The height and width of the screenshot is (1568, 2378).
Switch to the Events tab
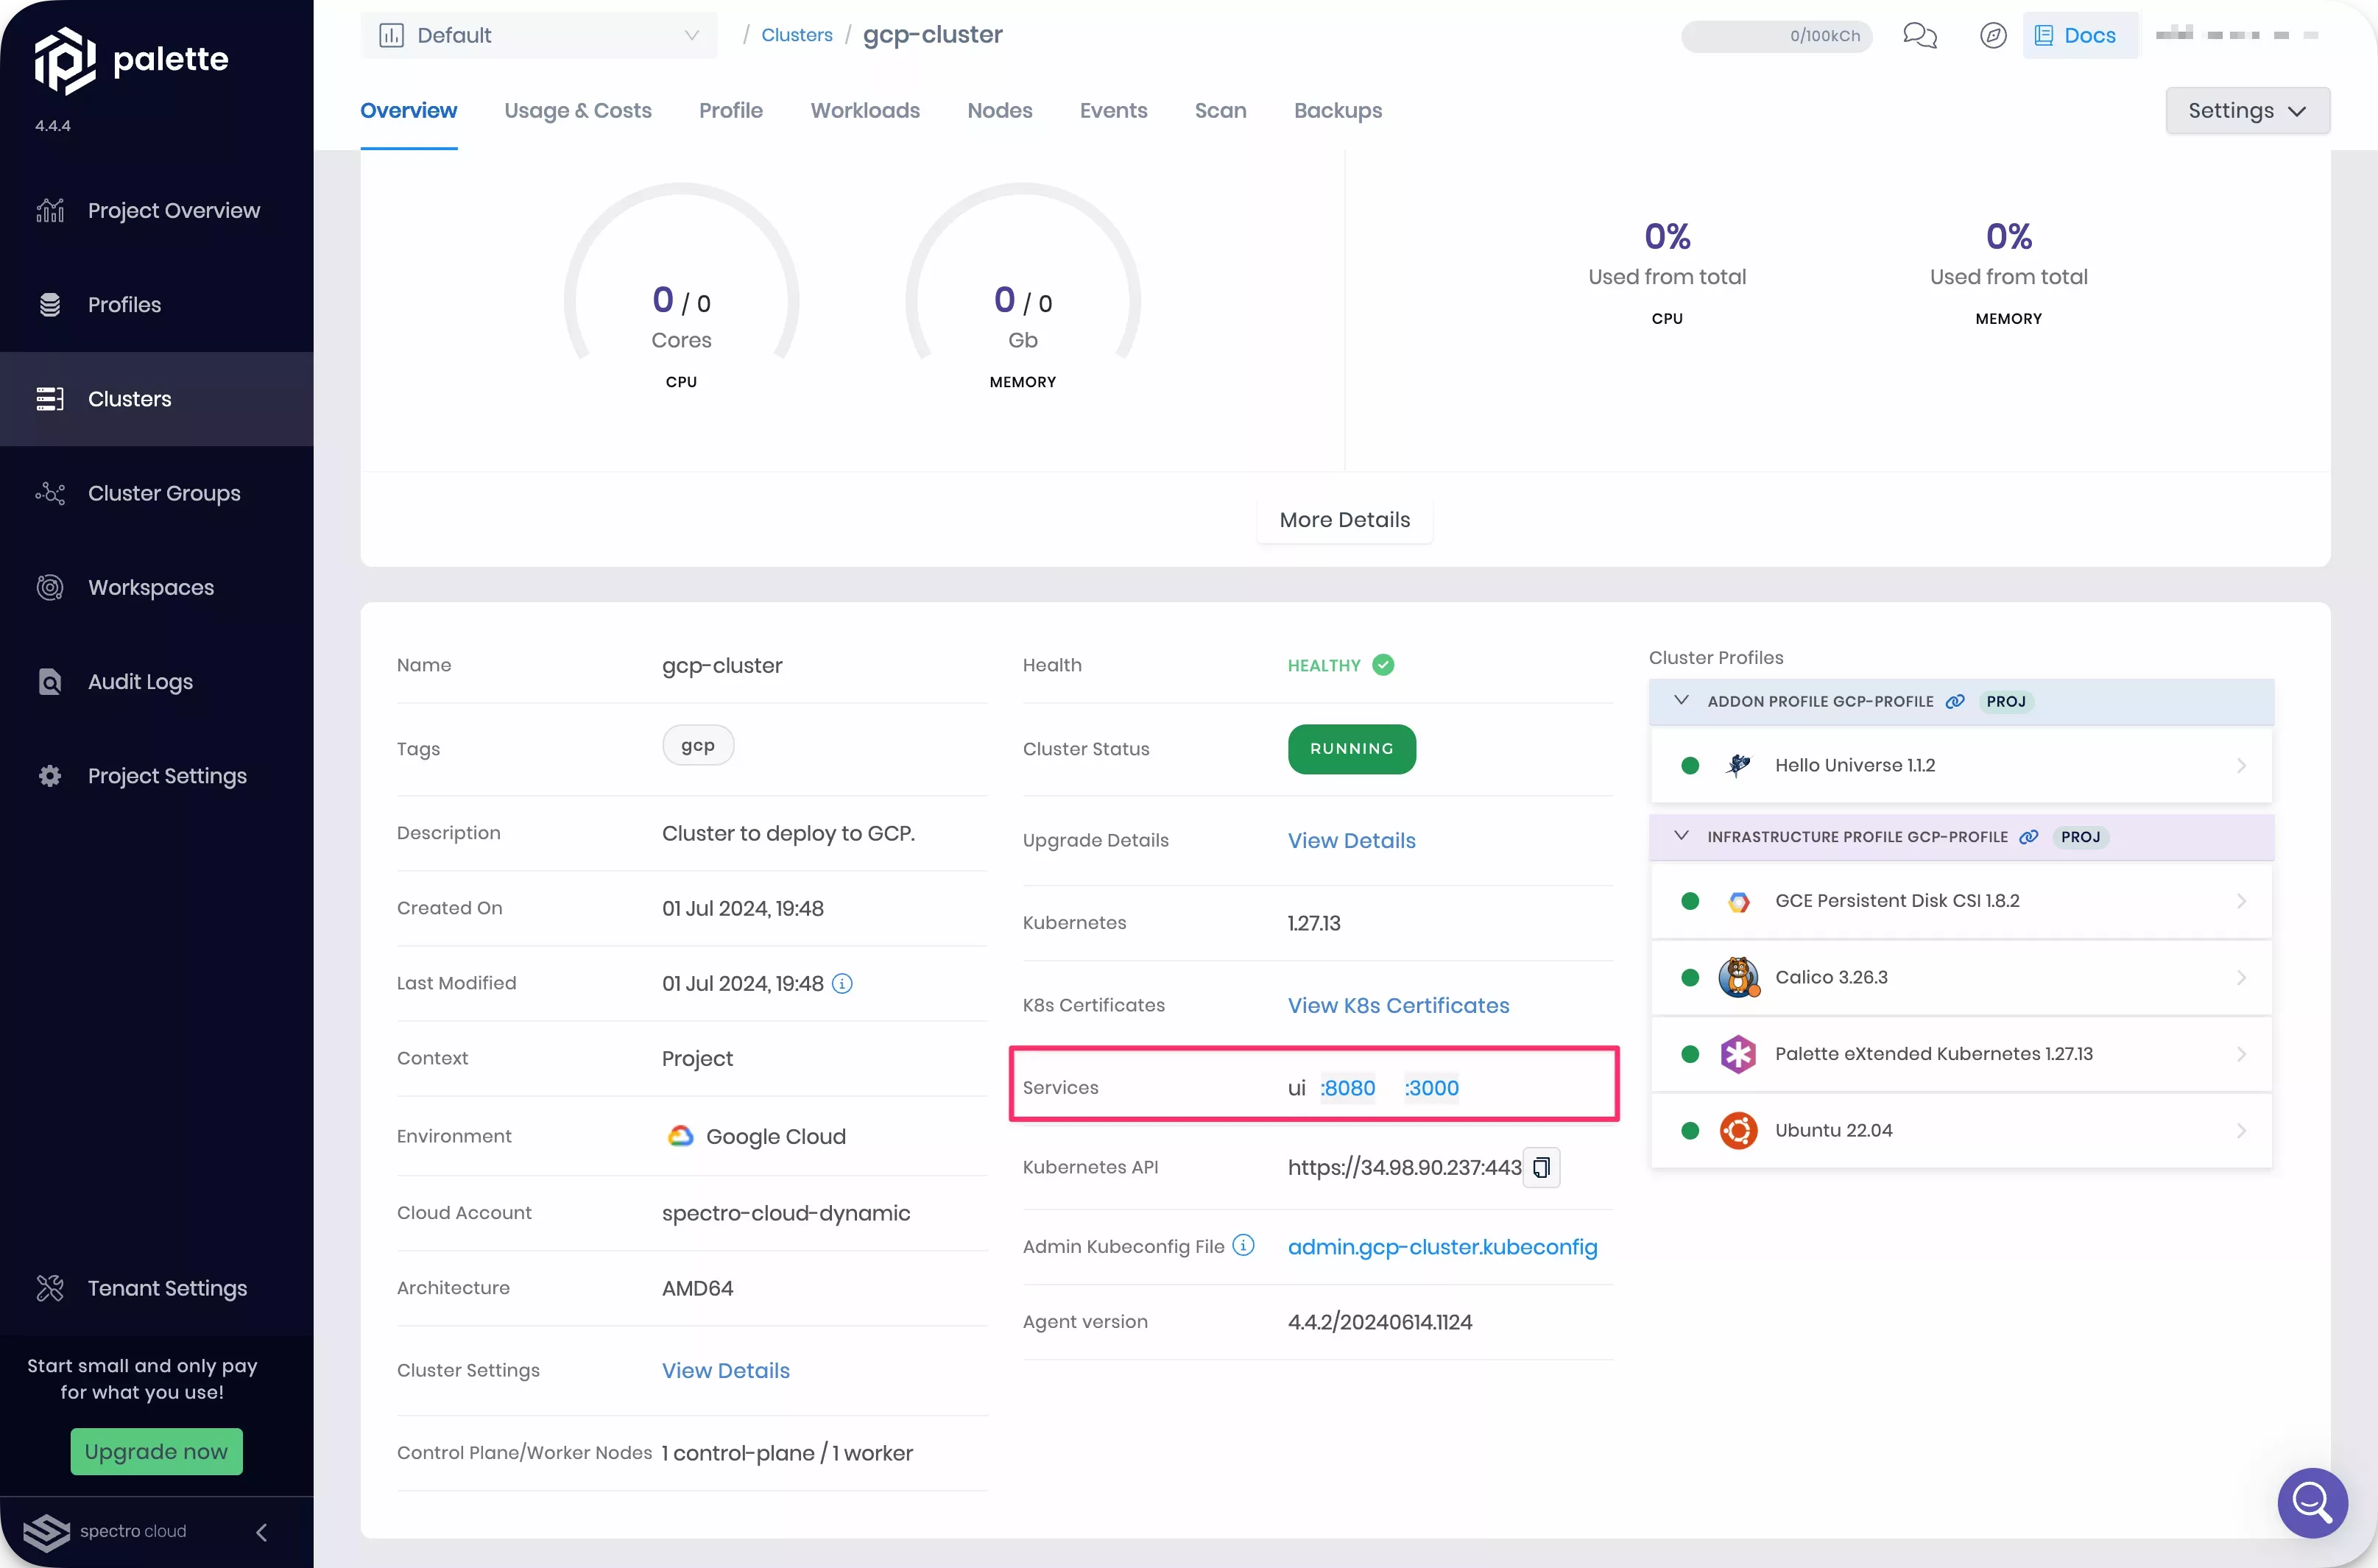coord(1113,110)
